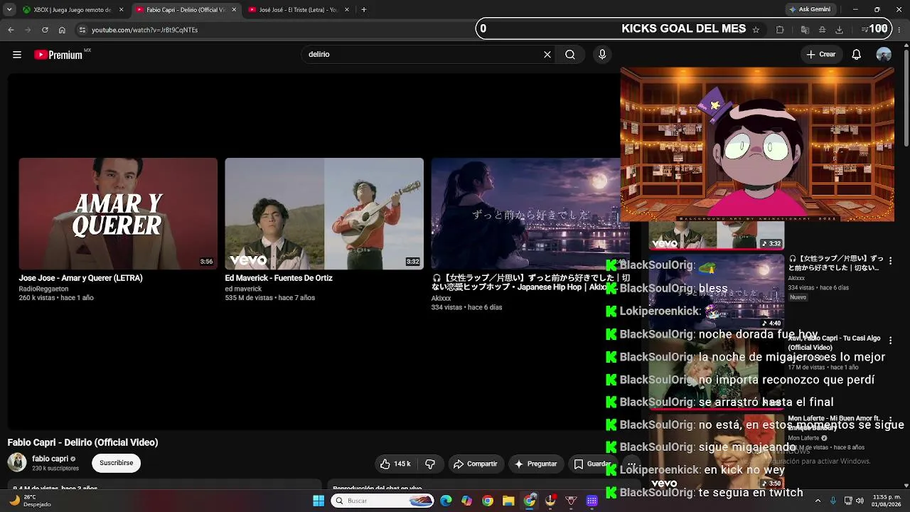910x512 pixels.
Task: Open the fabio capri channel avatar
Action: click(x=16, y=462)
